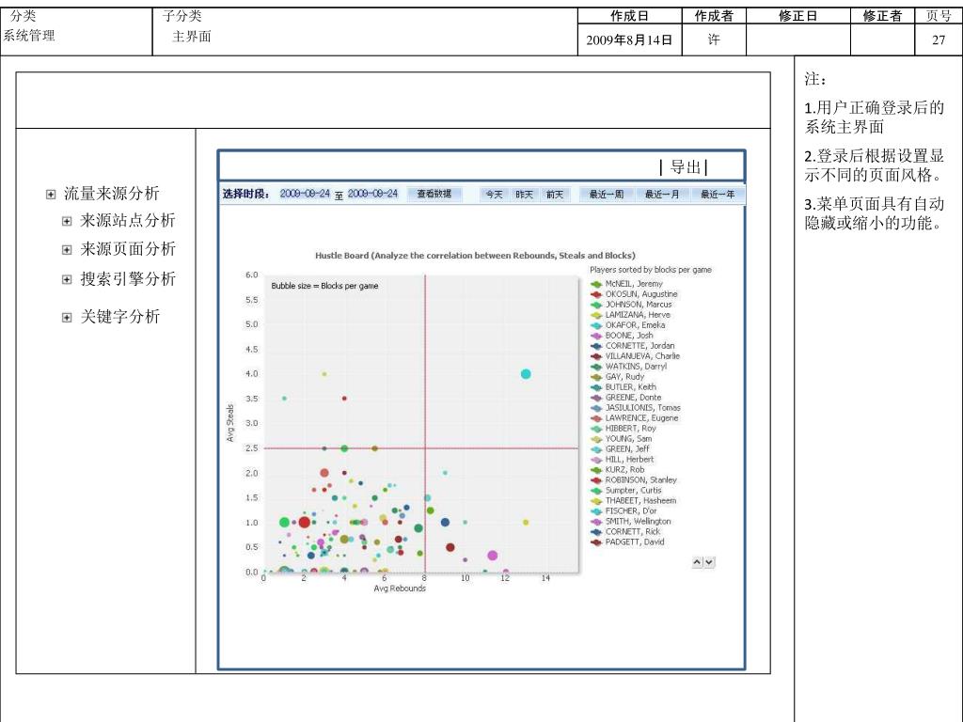The height and width of the screenshot is (722, 963).
Task: Click the GAY, Rudy legend marker
Action: point(596,377)
